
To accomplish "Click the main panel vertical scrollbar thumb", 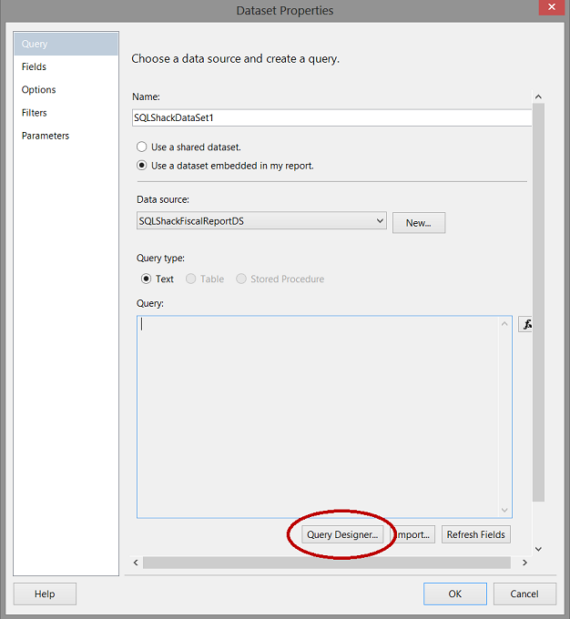I will coord(538,302).
